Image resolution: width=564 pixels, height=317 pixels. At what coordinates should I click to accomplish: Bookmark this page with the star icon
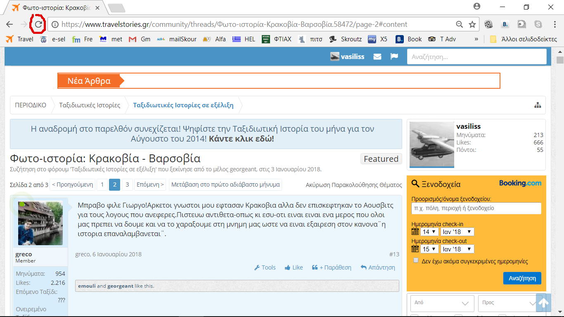[x=472, y=24]
